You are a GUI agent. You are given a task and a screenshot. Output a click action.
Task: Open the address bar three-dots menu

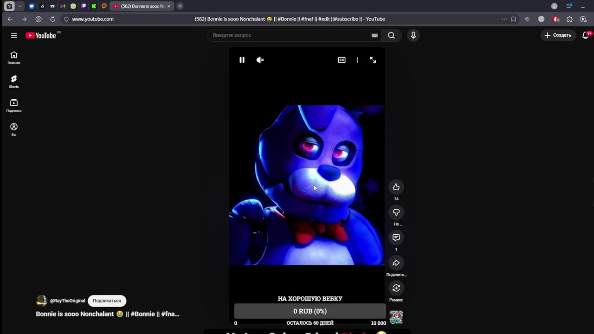coord(504,19)
